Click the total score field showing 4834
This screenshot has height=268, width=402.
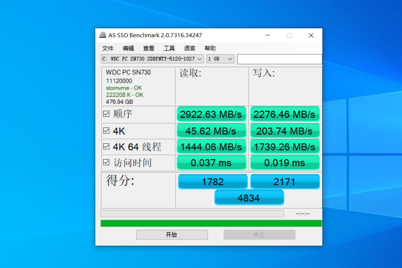pos(249,198)
